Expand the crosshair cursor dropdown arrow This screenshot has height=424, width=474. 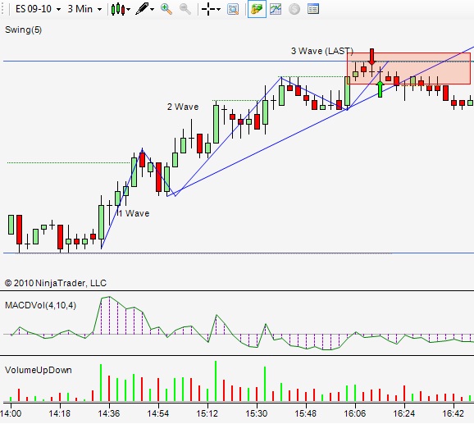pyautogui.click(x=219, y=9)
